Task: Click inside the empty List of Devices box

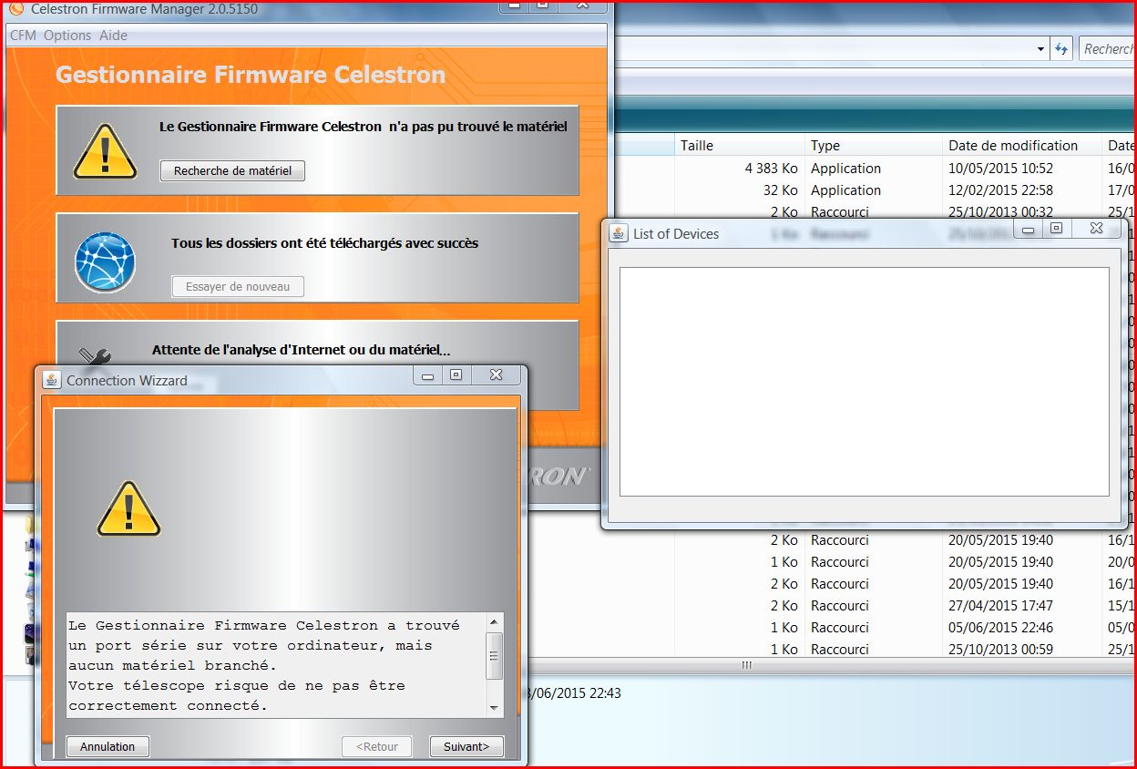Action: pos(864,381)
